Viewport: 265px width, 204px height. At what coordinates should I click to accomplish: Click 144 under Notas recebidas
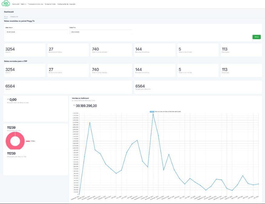click(x=139, y=49)
